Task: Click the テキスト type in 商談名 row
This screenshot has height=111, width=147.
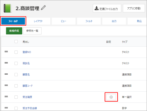Action: coord(126,63)
